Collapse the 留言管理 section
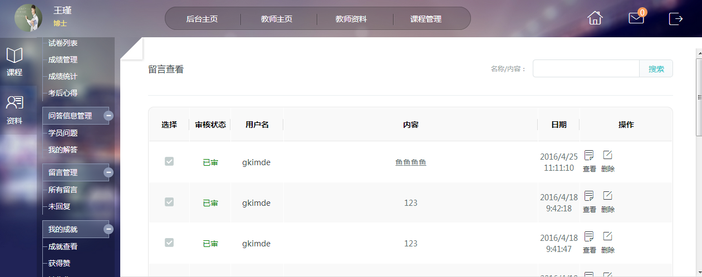 point(109,172)
